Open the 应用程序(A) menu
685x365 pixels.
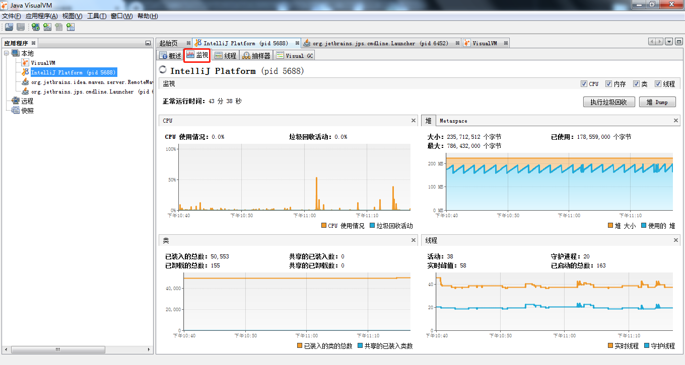coord(41,16)
